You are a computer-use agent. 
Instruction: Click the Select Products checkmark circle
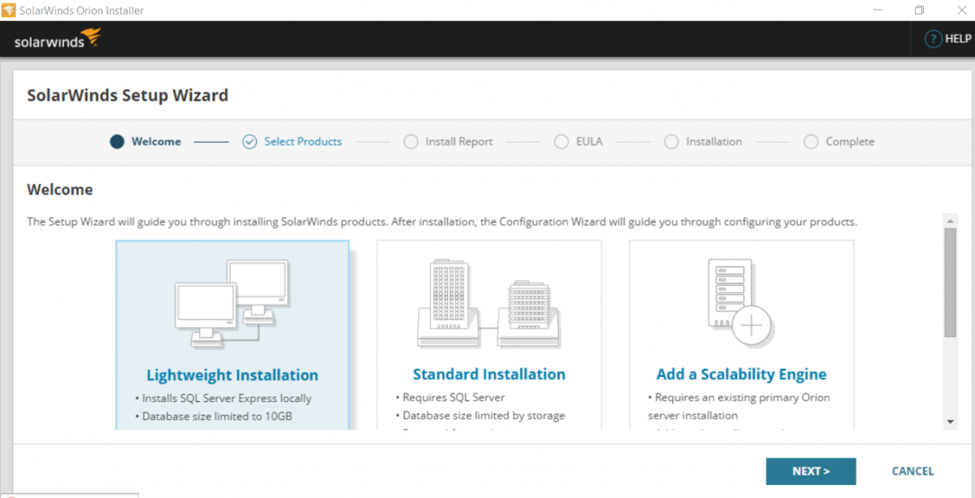249,141
